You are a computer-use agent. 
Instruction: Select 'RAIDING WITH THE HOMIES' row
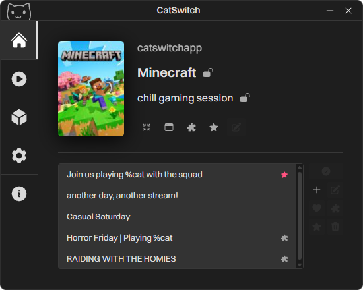(x=177, y=258)
